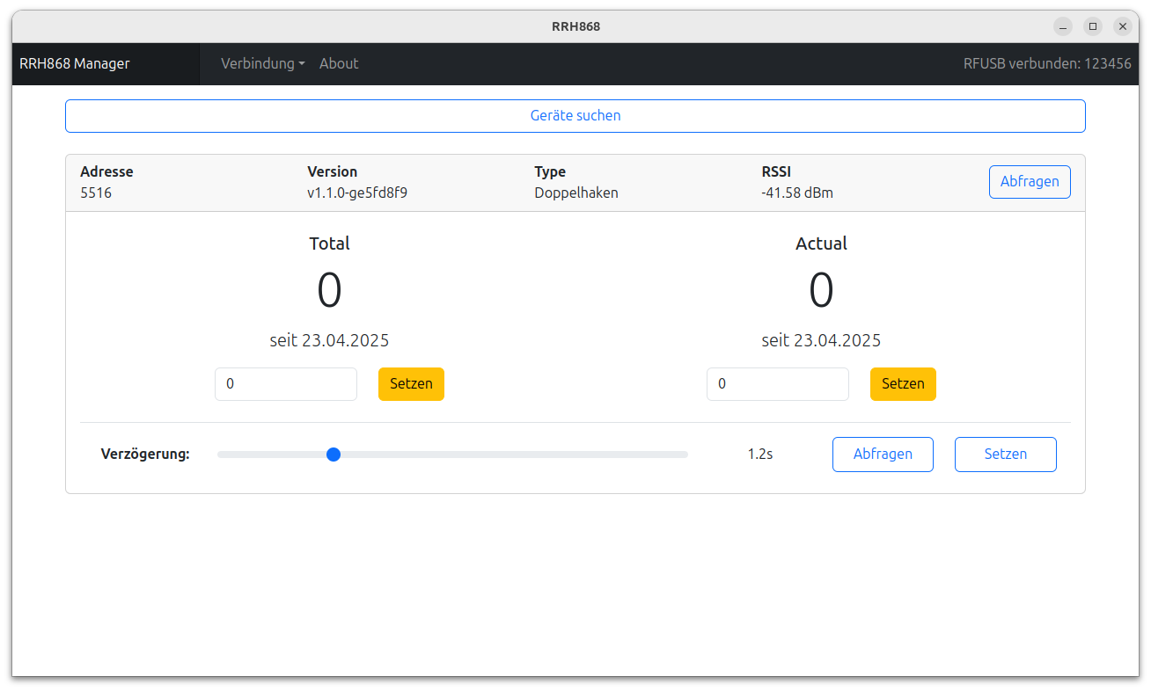Click the Verzögerung slider handle

334,455
